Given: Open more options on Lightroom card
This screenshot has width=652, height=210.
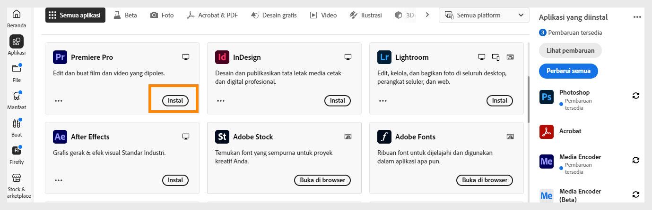Looking at the screenshot, I should [383, 100].
